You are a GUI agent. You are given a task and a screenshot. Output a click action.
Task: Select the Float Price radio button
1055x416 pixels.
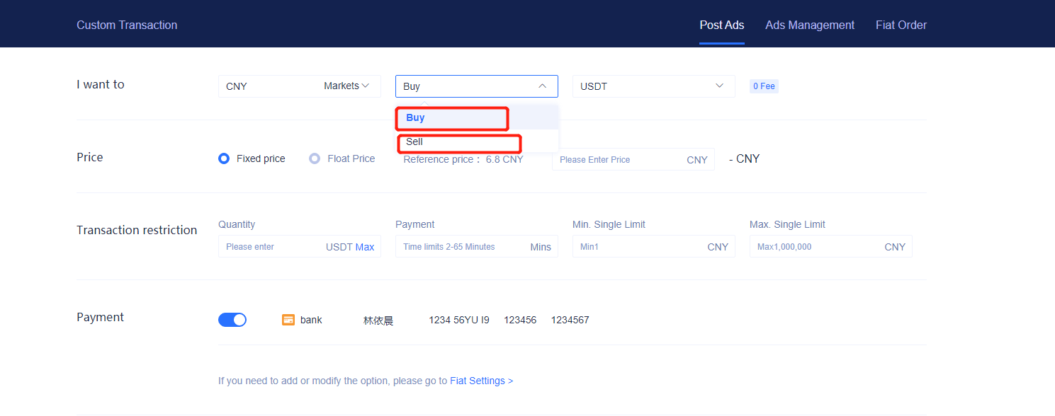315,158
